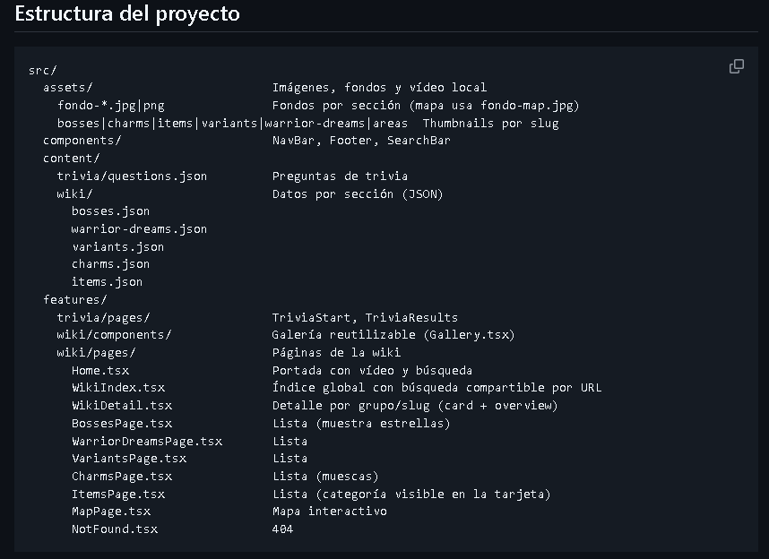Viewport: 769px width, 559px height.
Task: Click trivia/questions.json in the tree
Action: point(132,176)
